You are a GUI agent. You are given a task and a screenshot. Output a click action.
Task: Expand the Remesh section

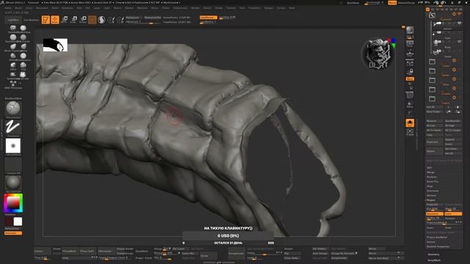point(431,196)
